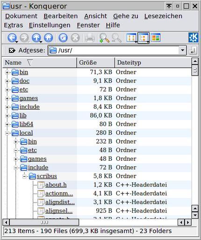Screen dimensions: 201x240
Task: Click the about.h header file icon
Action: (41, 185)
